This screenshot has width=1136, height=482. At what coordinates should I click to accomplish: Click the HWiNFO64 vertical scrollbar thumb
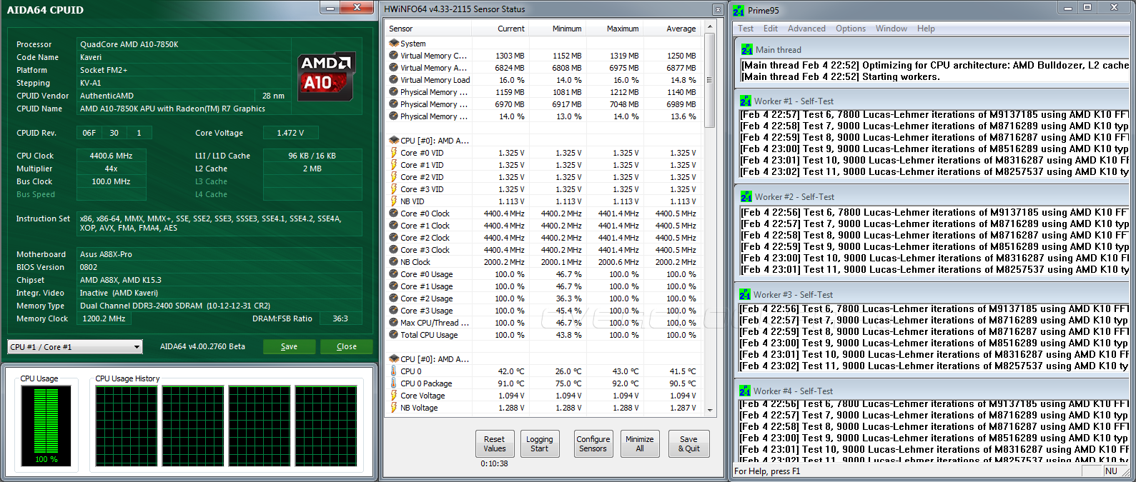pos(710,80)
